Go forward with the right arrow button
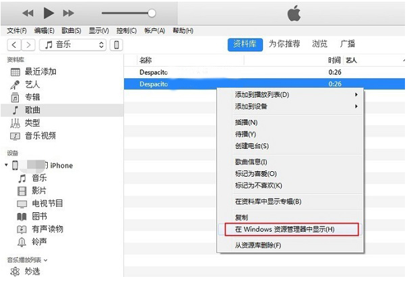 (28, 45)
